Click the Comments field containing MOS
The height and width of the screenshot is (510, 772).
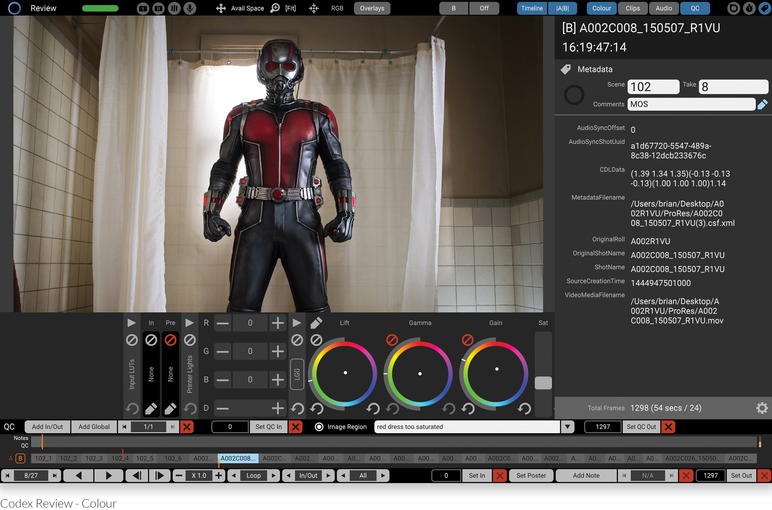[691, 104]
